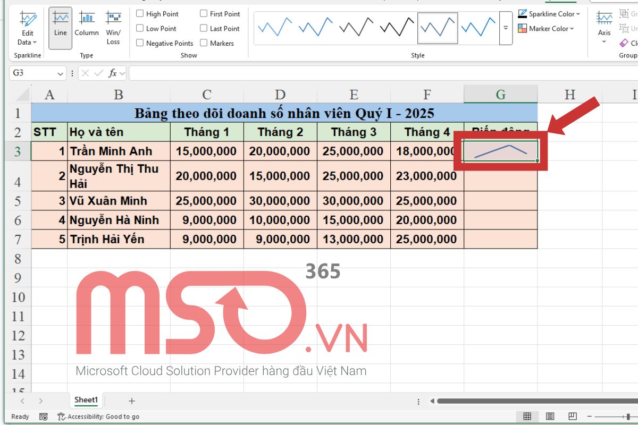Switch to Normal view

(x=527, y=416)
